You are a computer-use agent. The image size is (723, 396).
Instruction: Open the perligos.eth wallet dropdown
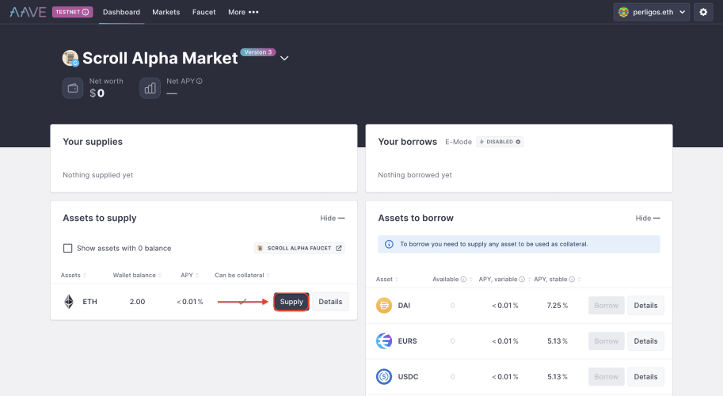tap(652, 12)
